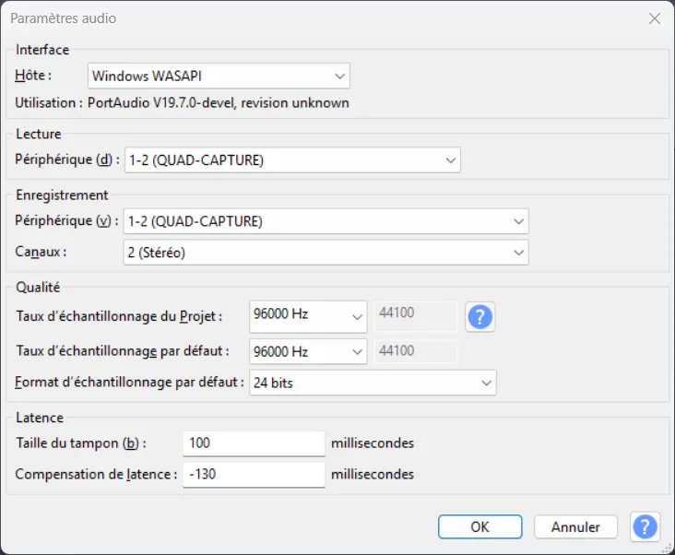Open the Enregistrement Périphérique device dropdown
The height and width of the screenshot is (555, 675).
coord(326,221)
